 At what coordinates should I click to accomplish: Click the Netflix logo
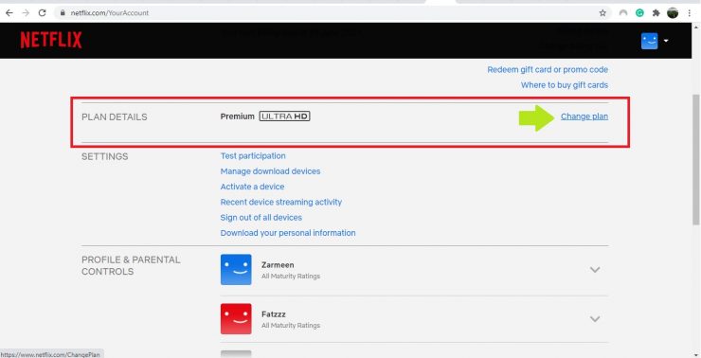(x=51, y=40)
